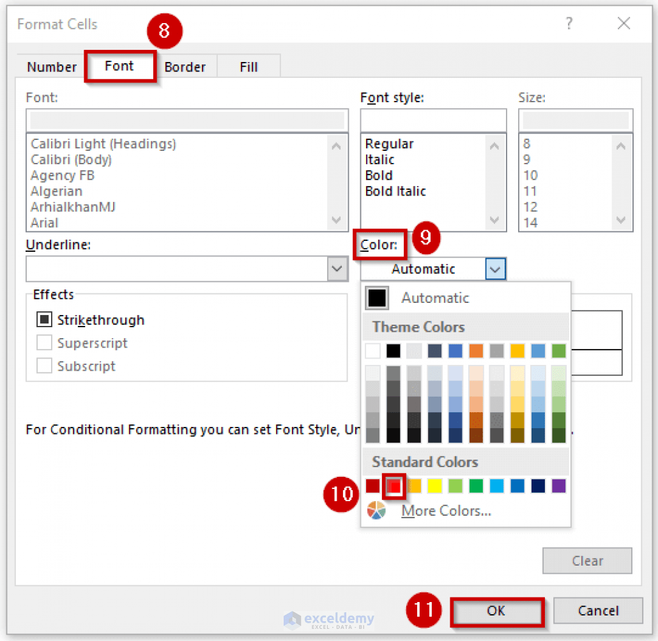
Task: Switch to the Border tab
Action: tap(185, 66)
